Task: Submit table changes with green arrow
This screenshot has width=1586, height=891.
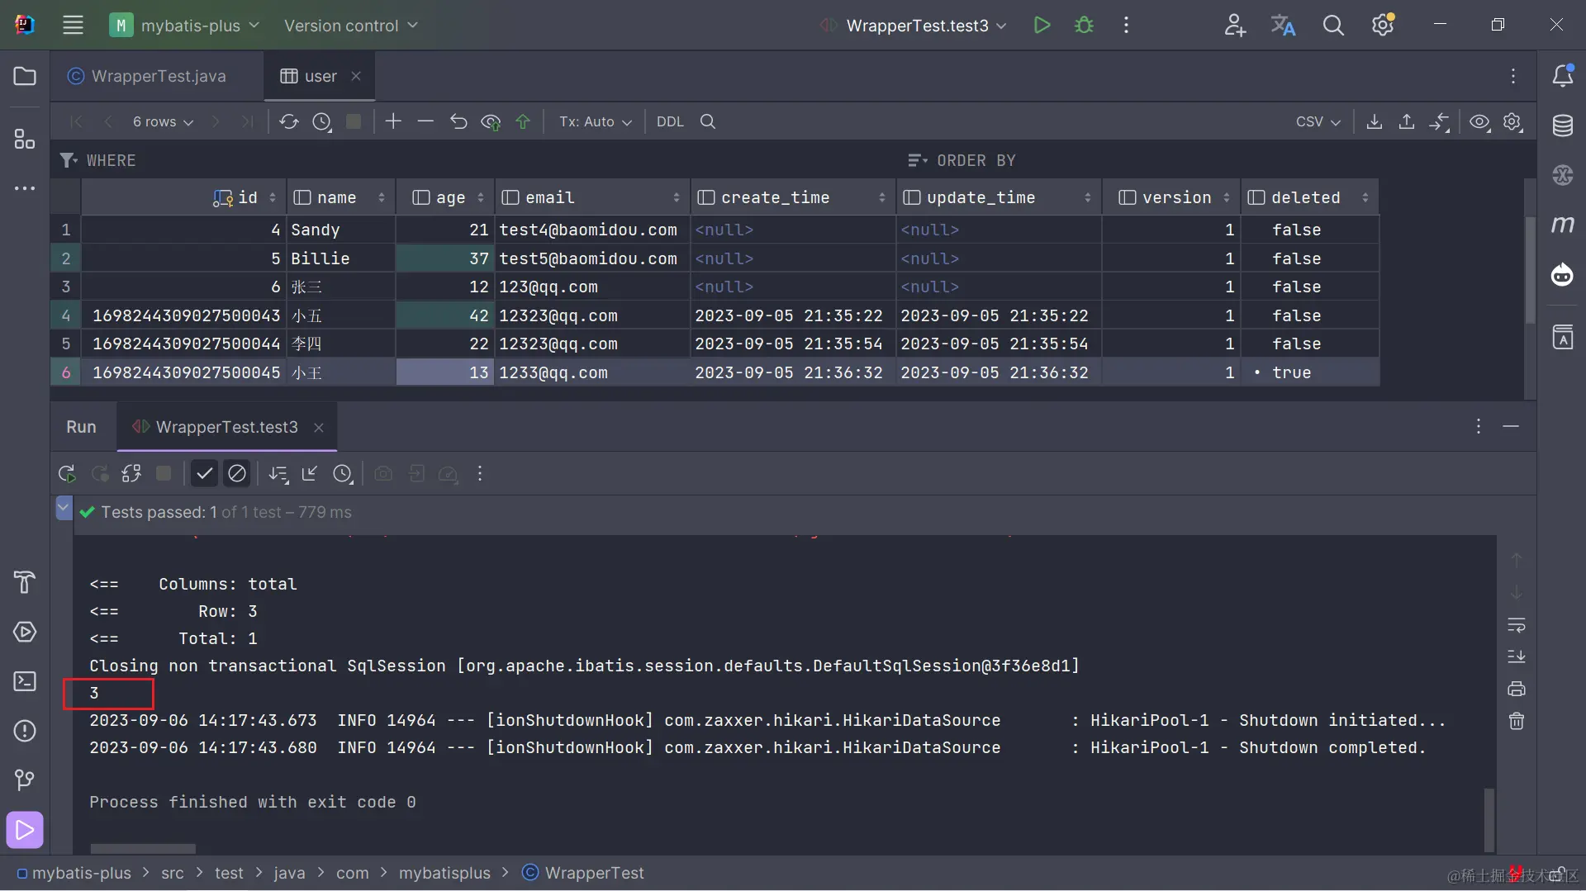Action: [523, 121]
